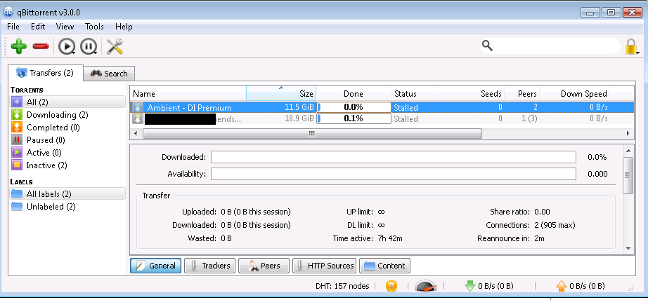Click the speedometer alternative speed limits icon
The image size is (648, 300).
[425, 285]
